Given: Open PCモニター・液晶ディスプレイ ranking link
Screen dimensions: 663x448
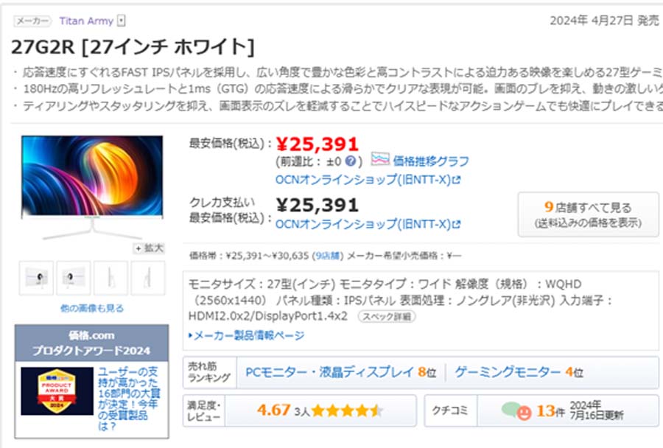Looking at the screenshot, I should tap(340, 372).
